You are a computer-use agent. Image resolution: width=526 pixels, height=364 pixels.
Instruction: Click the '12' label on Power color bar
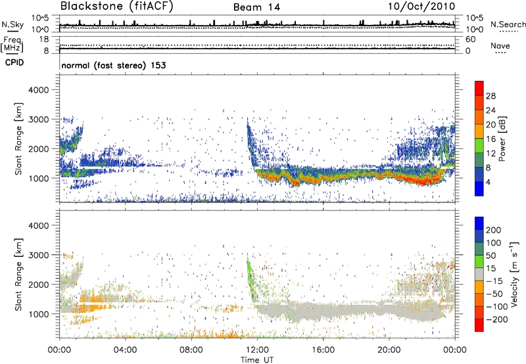[x=490, y=154]
